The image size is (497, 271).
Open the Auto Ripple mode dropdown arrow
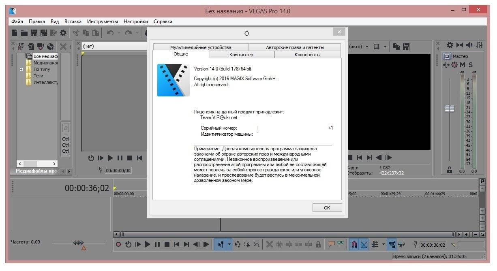[383, 244]
